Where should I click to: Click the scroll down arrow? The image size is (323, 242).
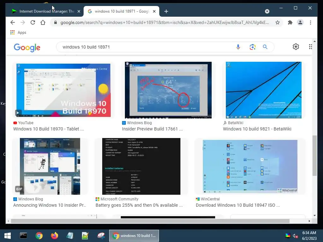point(314,216)
